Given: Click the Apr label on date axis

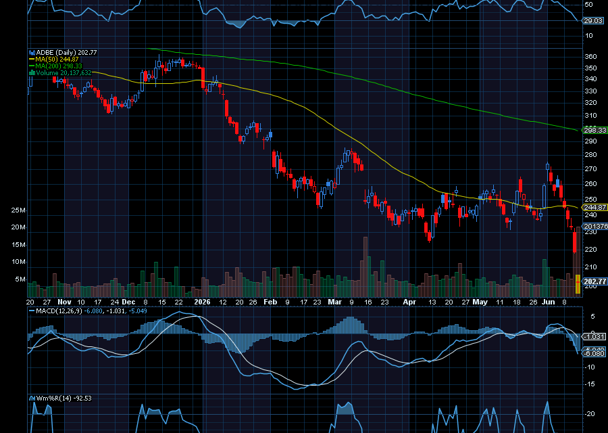Looking at the screenshot, I should point(409,302).
